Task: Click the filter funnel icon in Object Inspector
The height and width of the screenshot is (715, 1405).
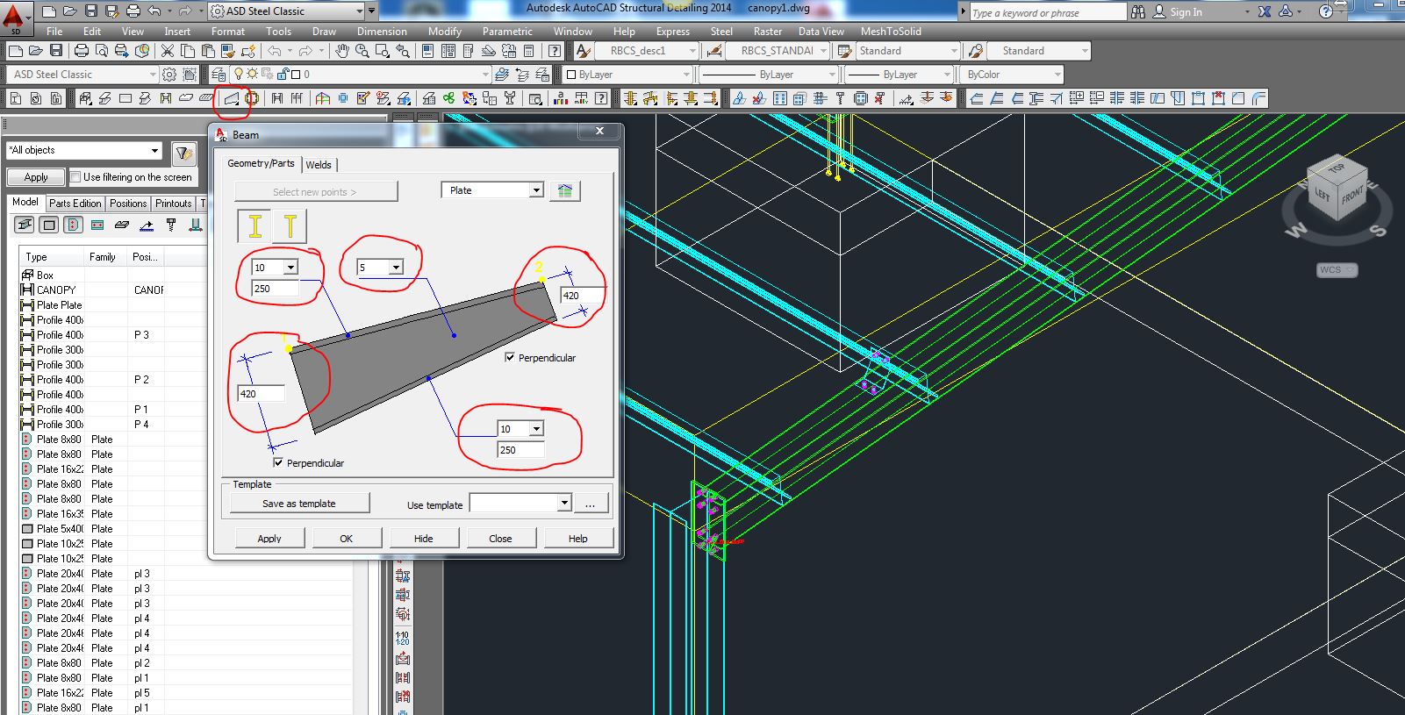Action: 183,154
